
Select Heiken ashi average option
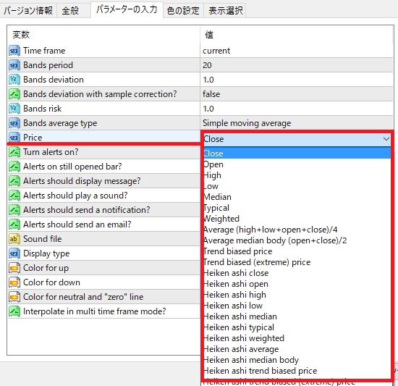point(297,349)
